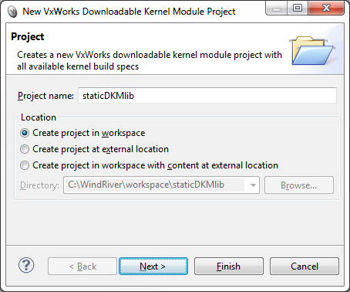Click the 'Project name:' label
The width and height of the screenshot is (350, 292).
coord(45,96)
